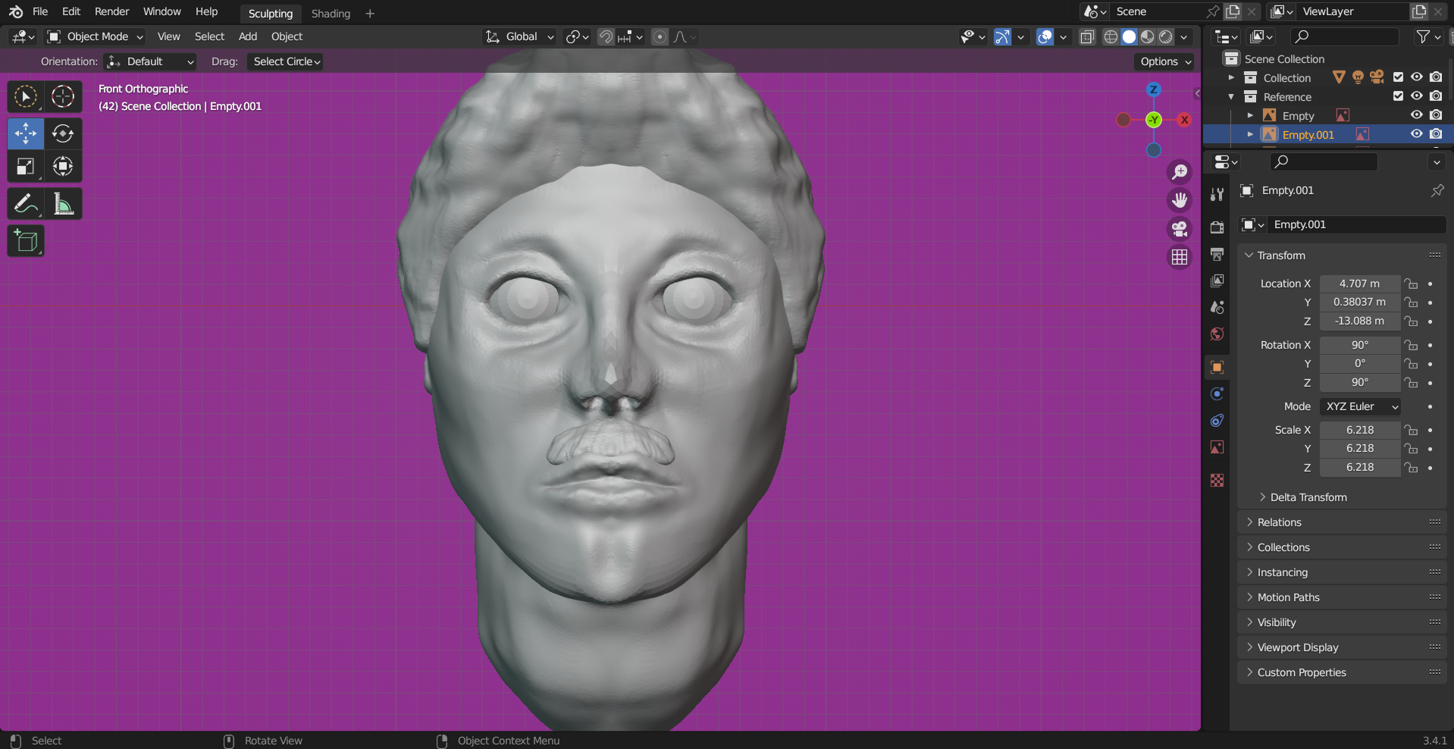Click the pan hand viewport icon

pyautogui.click(x=1180, y=200)
